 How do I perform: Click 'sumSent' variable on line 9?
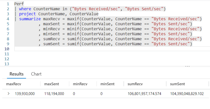tap(51, 44)
